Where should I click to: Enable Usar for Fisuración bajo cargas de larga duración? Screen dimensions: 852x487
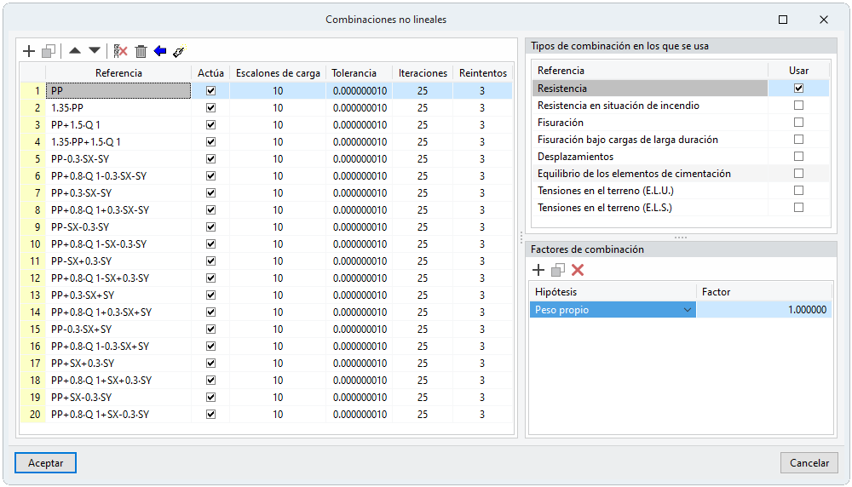[798, 140]
